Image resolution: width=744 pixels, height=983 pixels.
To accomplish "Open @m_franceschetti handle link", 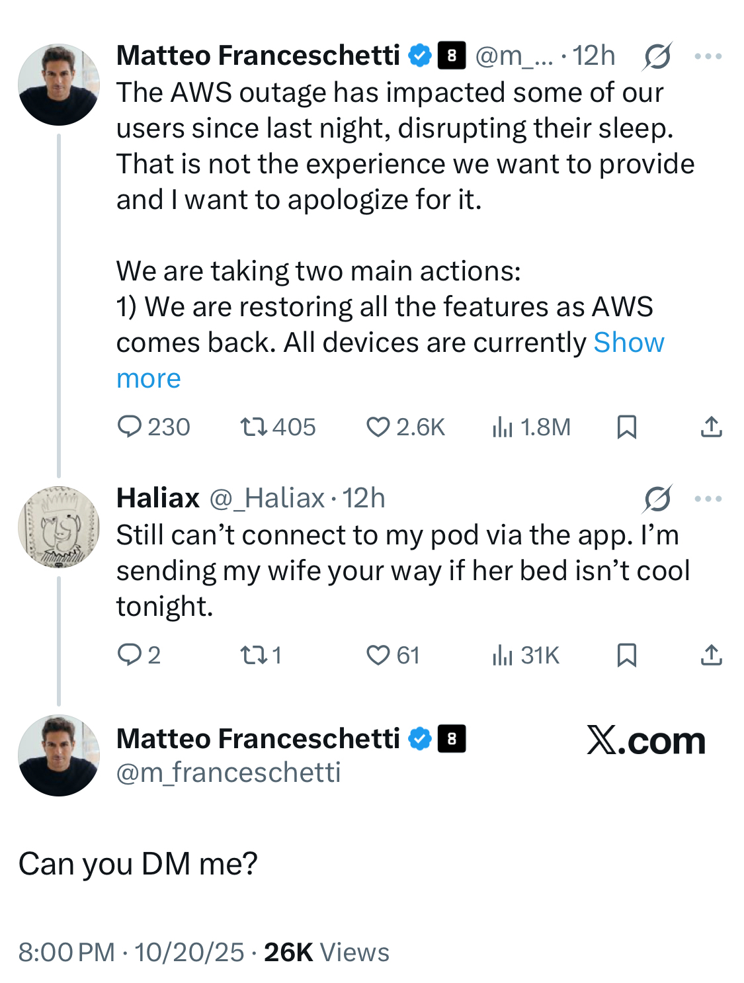I will click(228, 772).
